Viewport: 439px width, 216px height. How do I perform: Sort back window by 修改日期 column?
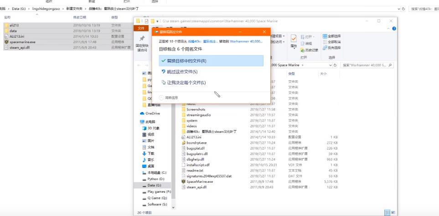pos(79,17)
